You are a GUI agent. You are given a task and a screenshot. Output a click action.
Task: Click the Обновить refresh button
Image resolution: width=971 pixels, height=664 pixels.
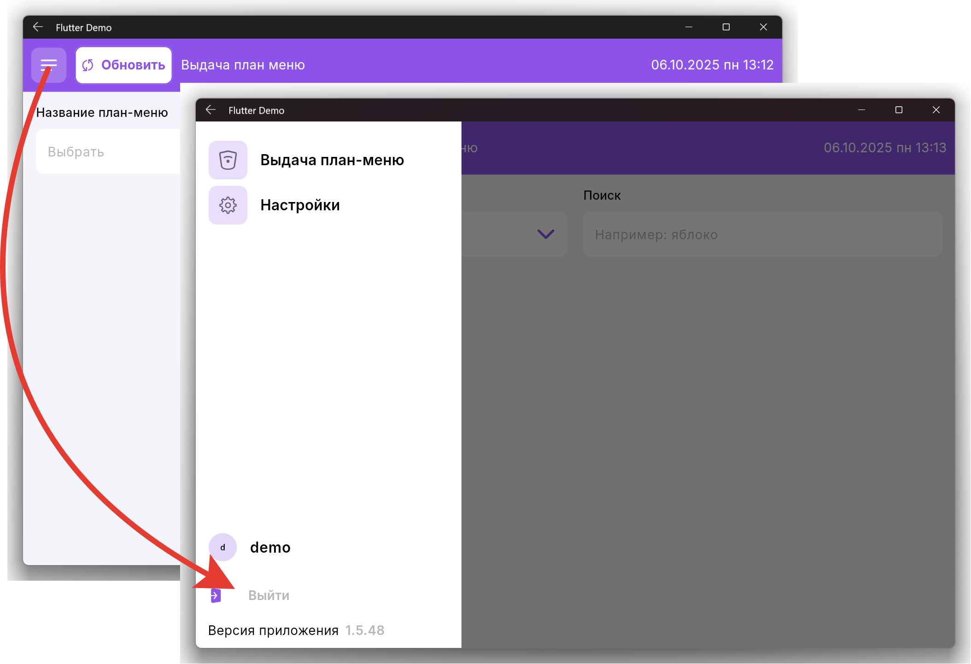pos(124,65)
